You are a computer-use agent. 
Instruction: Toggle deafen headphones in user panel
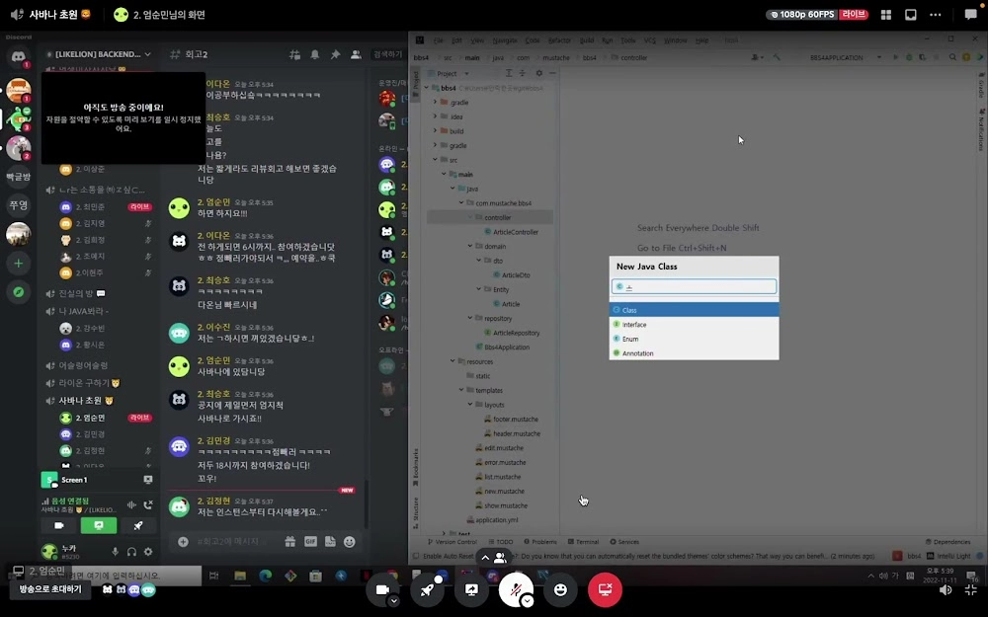point(131,552)
